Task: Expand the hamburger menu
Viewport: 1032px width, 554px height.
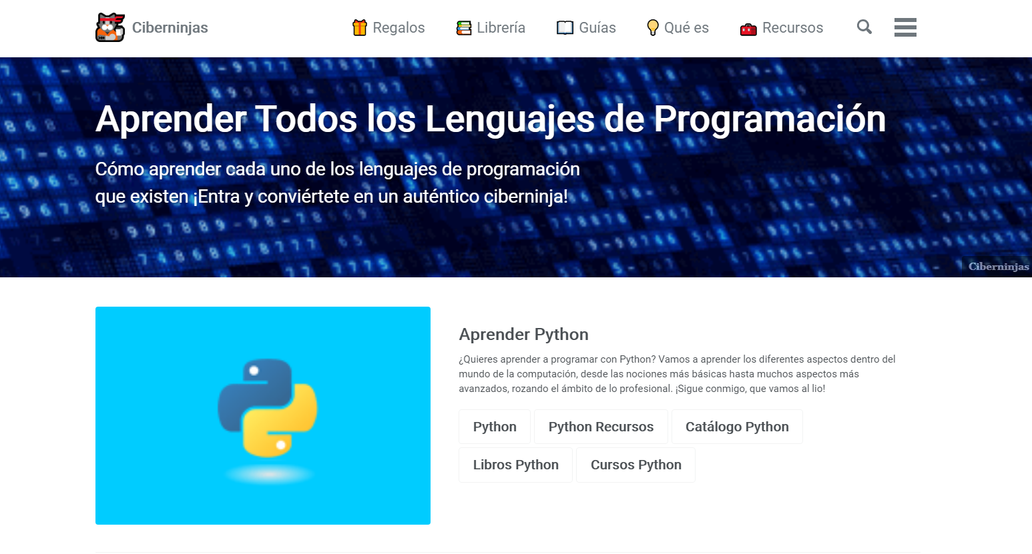Action: click(905, 27)
